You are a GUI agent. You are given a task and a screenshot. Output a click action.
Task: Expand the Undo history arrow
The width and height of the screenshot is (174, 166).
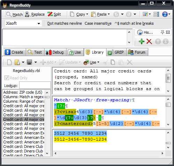click(122, 14)
